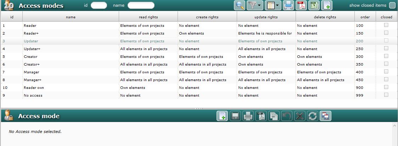Click the magnifier search button in list toolbar
The width and height of the screenshot is (398, 146).
pos(239,5)
